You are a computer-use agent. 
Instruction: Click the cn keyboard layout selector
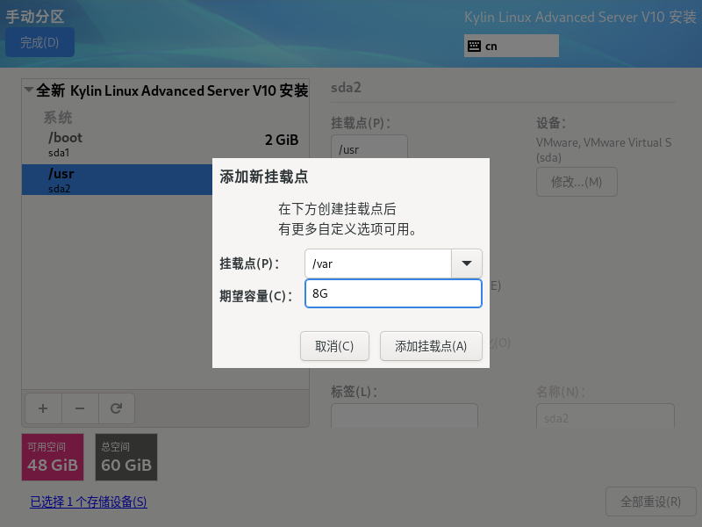(x=512, y=46)
